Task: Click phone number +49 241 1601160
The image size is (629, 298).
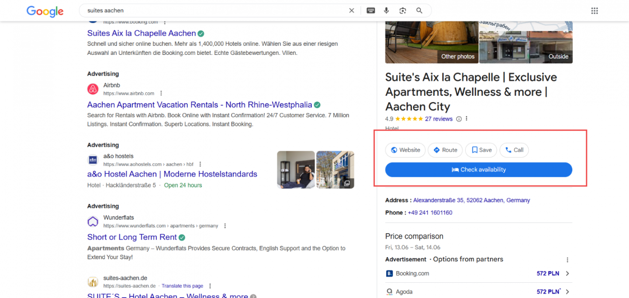Action: click(430, 213)
